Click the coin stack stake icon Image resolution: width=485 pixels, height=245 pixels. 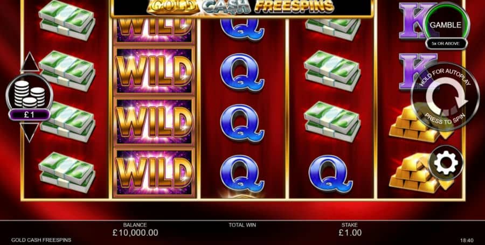coord(30,93)
